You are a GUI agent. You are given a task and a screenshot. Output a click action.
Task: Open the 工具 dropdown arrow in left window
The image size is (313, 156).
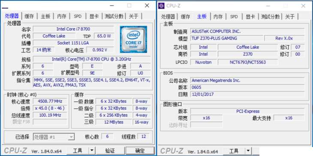click(x=92, y=150)
